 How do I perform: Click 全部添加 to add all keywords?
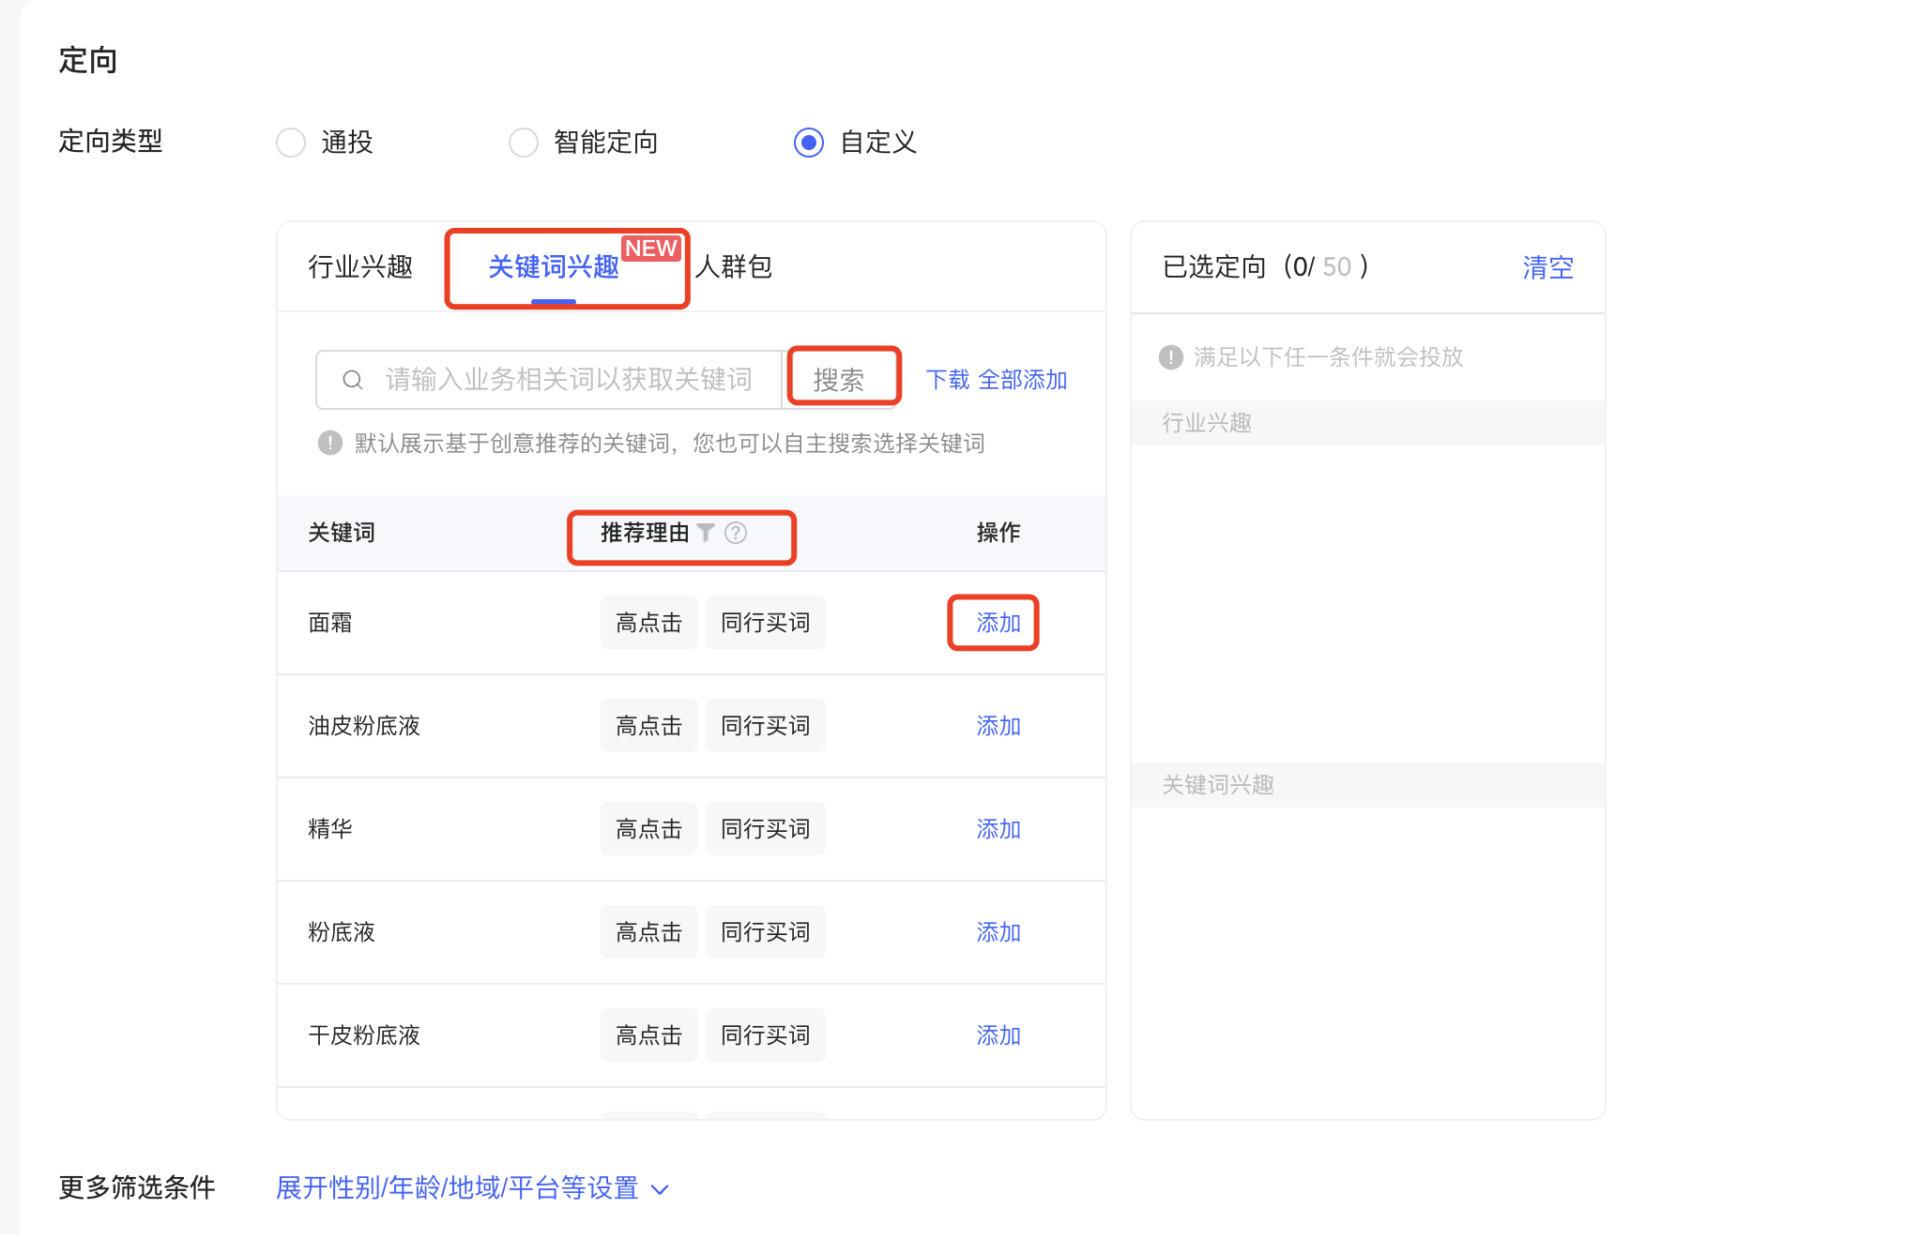pos(1023,380)
